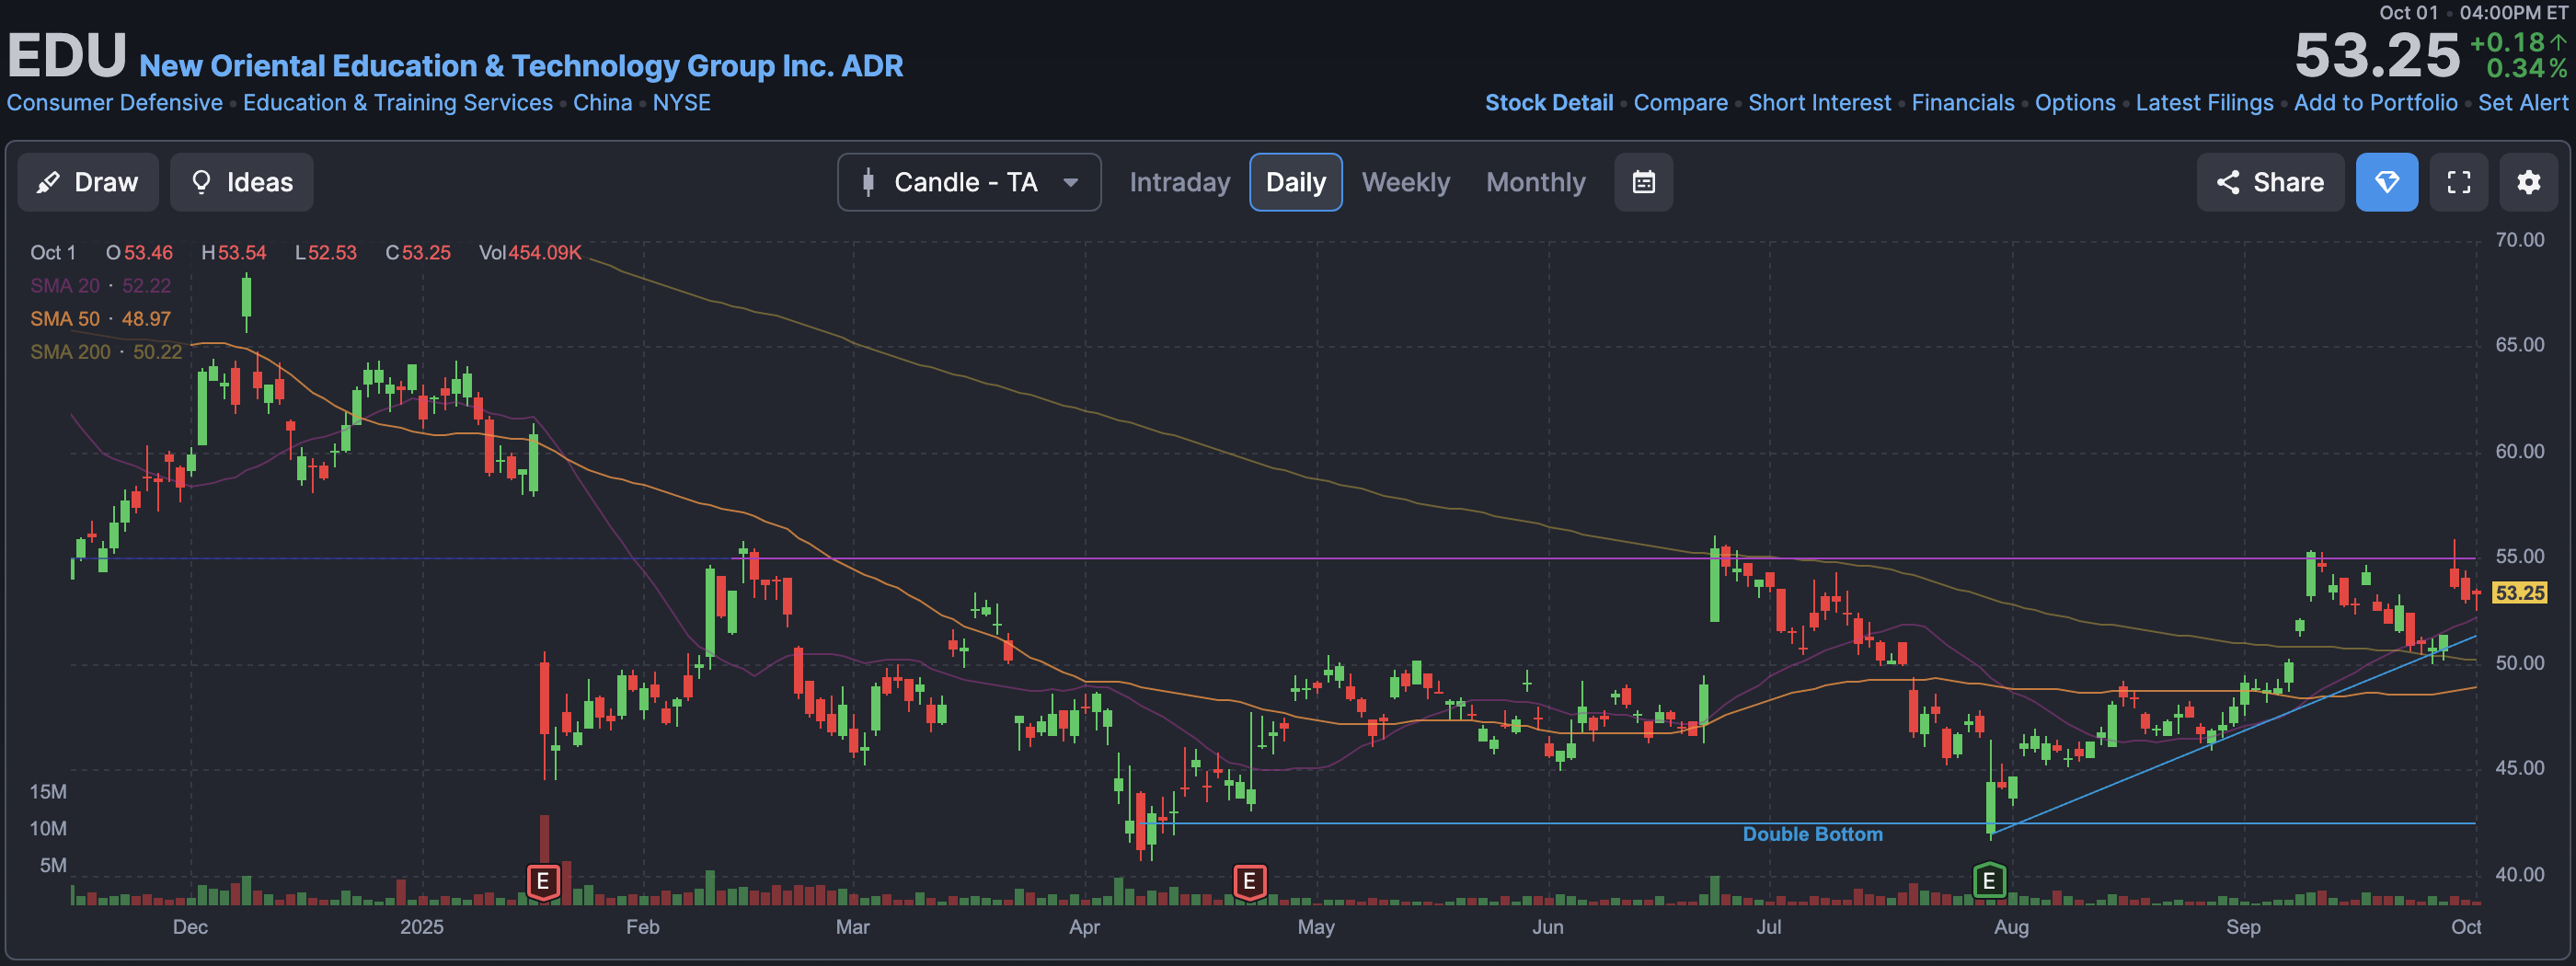Click the EDU ticker symbol
Viewport: 2576px width, 966px height.
[67, 55]
